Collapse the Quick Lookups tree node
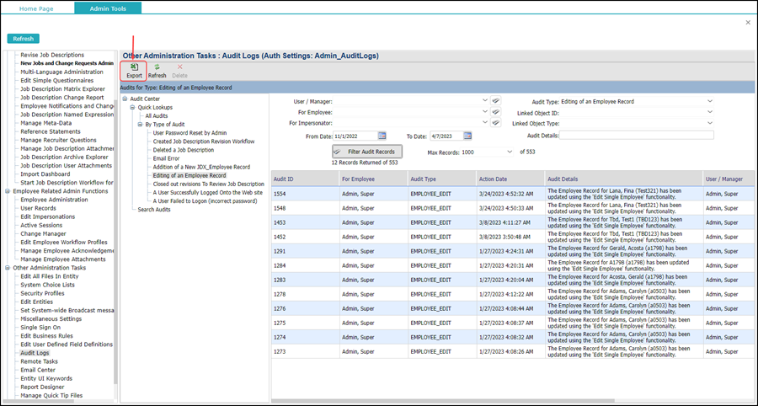The height and width of the screenshot is (406, 758). click(x=132, y=107)
